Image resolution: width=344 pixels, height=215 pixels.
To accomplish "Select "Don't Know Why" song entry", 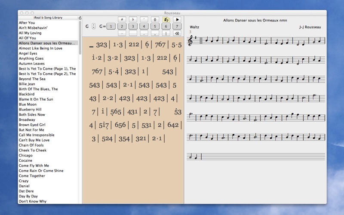I will point(33,201).
